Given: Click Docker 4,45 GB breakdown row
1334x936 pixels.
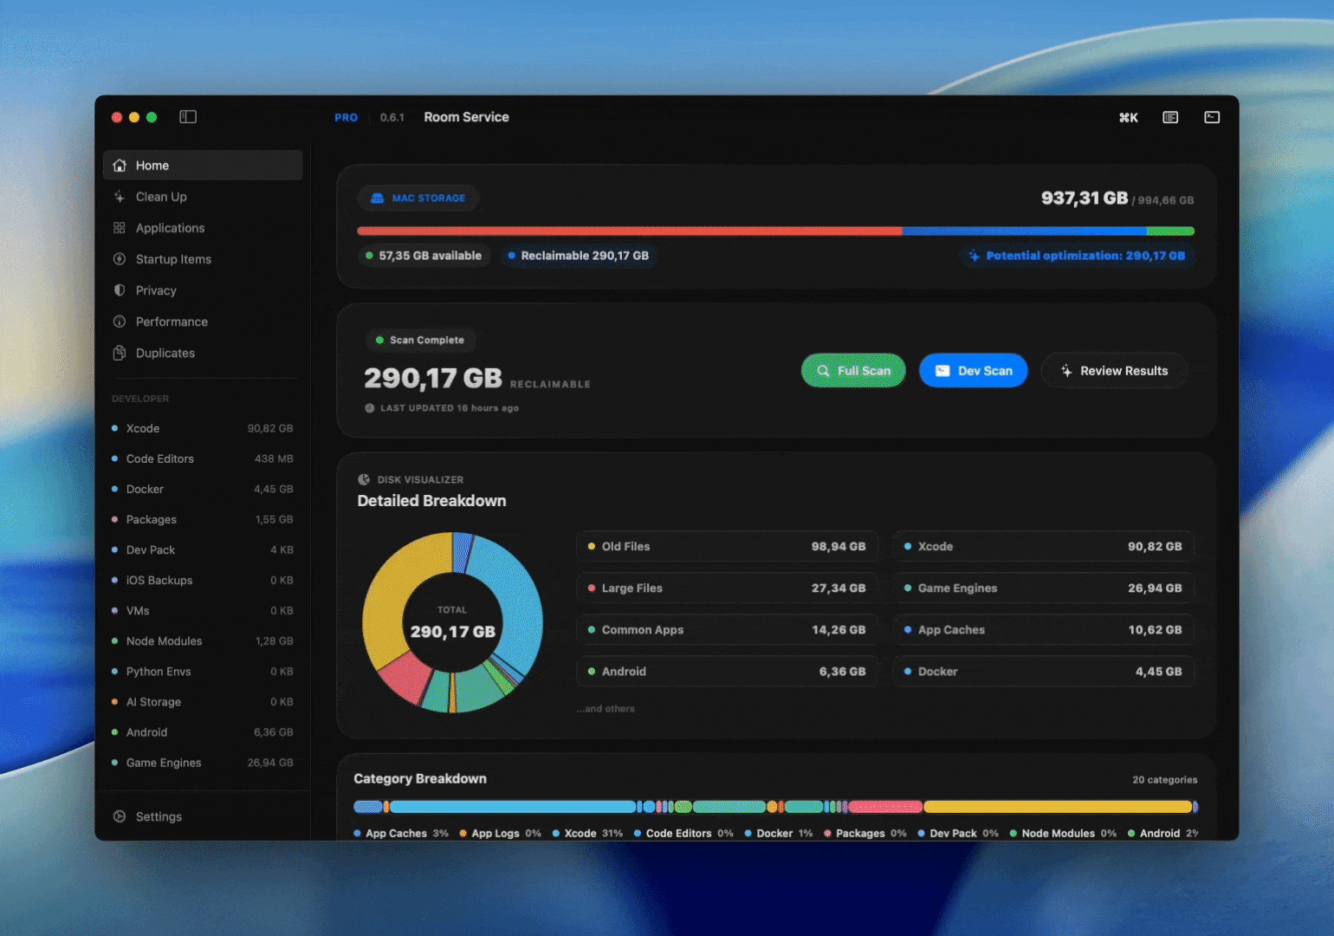Looking at the screenshot, I should [1044, 672].
